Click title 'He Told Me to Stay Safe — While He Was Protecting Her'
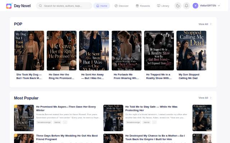The width and height of the screenshot is (230, 143). pyautogui.click(x=151, y=109)
